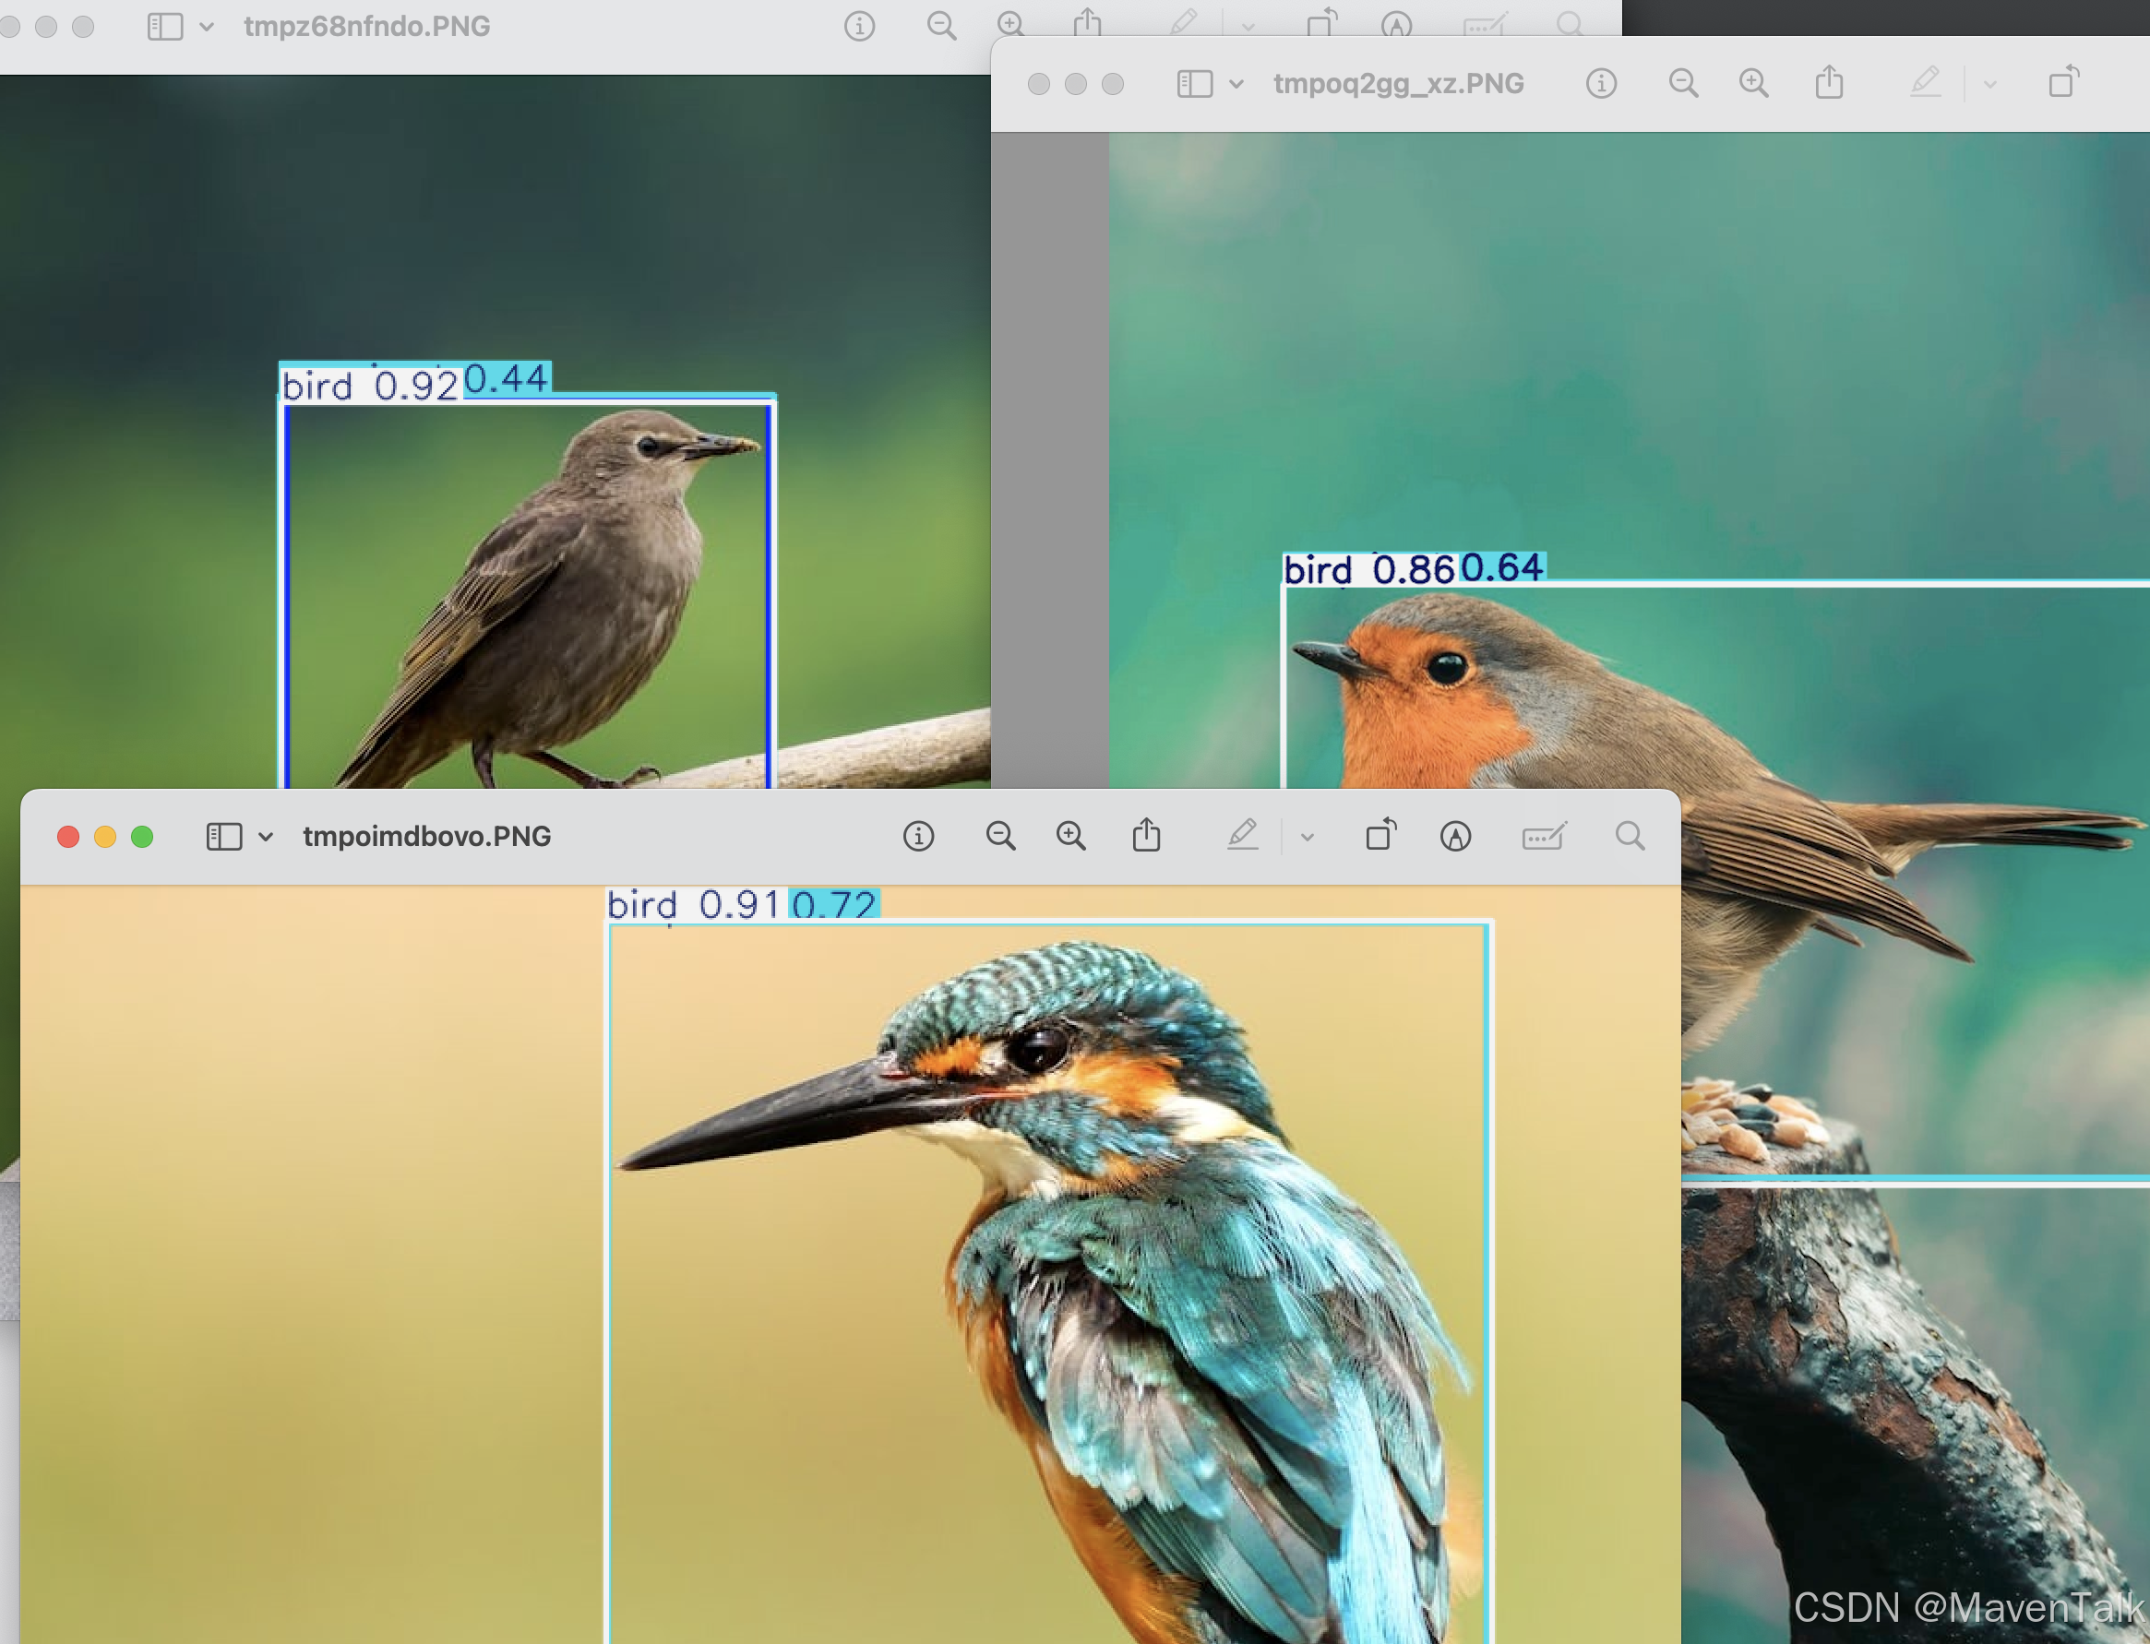Image resolution: width=2150 pixels, height=1644 pixels.
Task: Open sidebar view menu chevron in tmpoimdbovo.PNG
Action: point(265,838)
